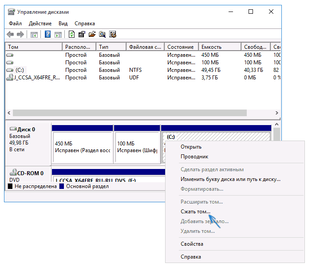Viewport: 312px width, 267px height.
Task: Open the Действие menu
Action: 40,24
